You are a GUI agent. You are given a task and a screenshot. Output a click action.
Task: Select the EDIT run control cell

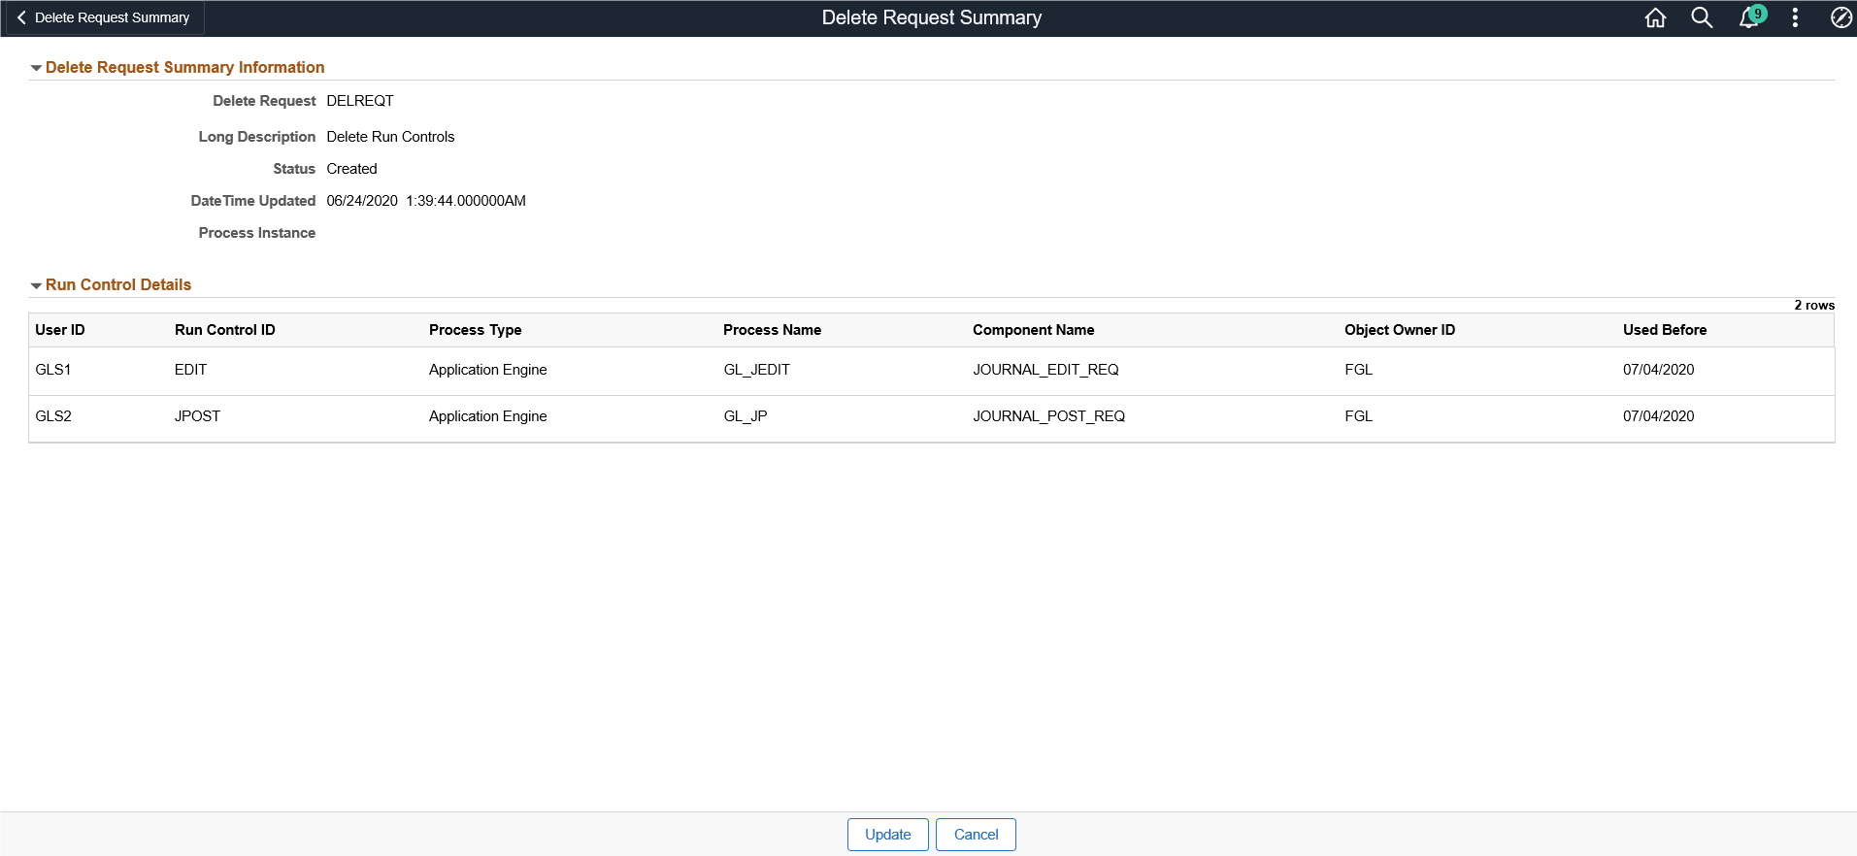(x=191, y=370)
